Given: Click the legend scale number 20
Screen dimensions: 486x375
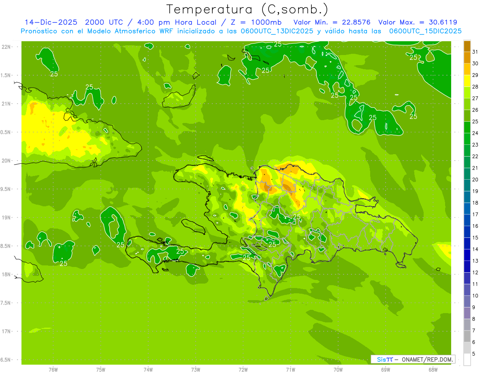Looking at the screenshot, I should [475, 180].
